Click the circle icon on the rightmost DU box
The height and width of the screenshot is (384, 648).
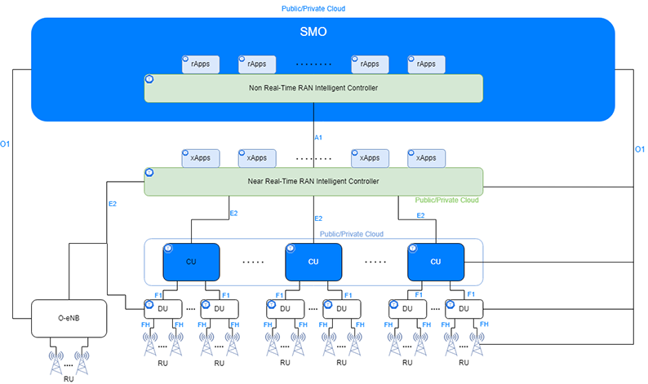(x=450, y=305)
